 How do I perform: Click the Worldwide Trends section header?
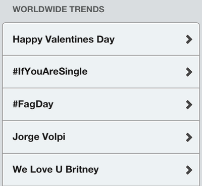[59, 9]
